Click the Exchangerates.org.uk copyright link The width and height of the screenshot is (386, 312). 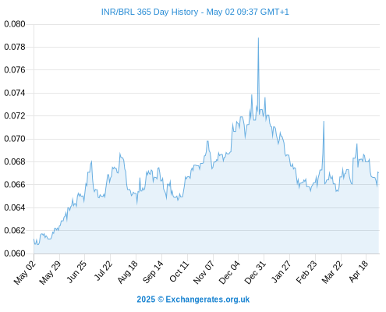tap(193, 300)
